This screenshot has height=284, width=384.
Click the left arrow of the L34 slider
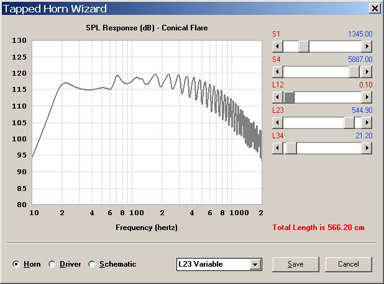(278, 148)
